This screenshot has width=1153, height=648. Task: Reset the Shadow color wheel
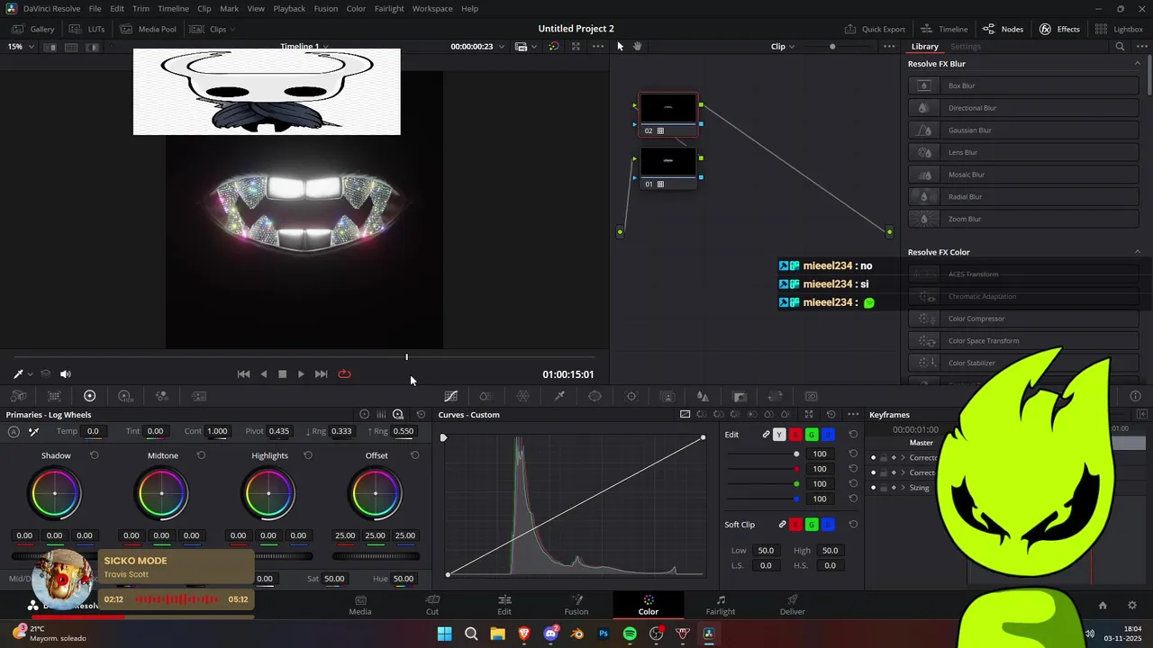[x=94, y=455]
